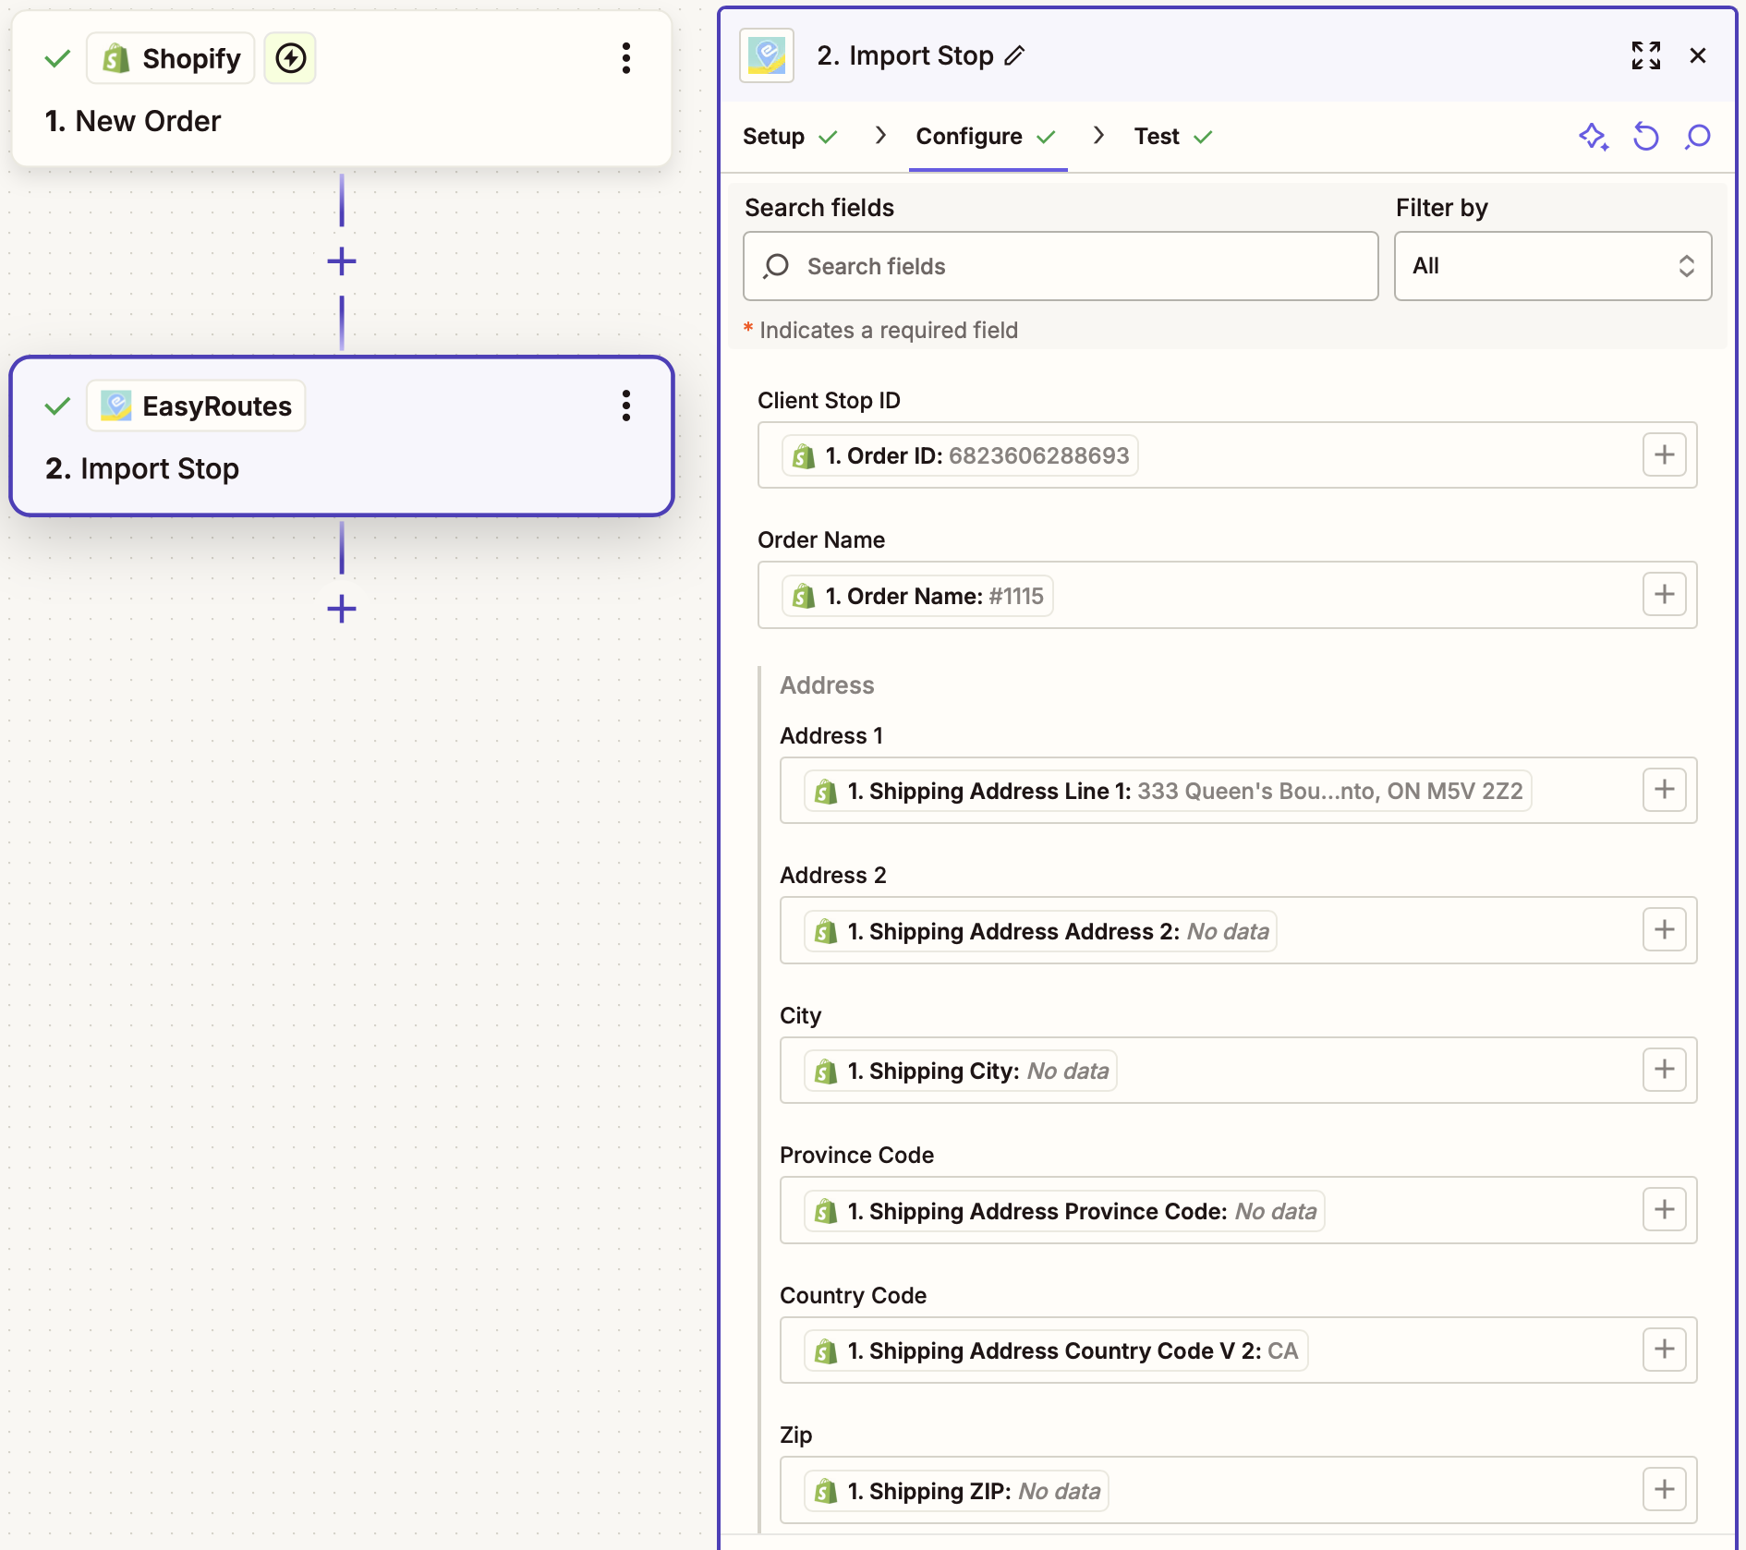Click the Shipping Address Country Code pill

pyautogui.click(x=1056, y=1350)
